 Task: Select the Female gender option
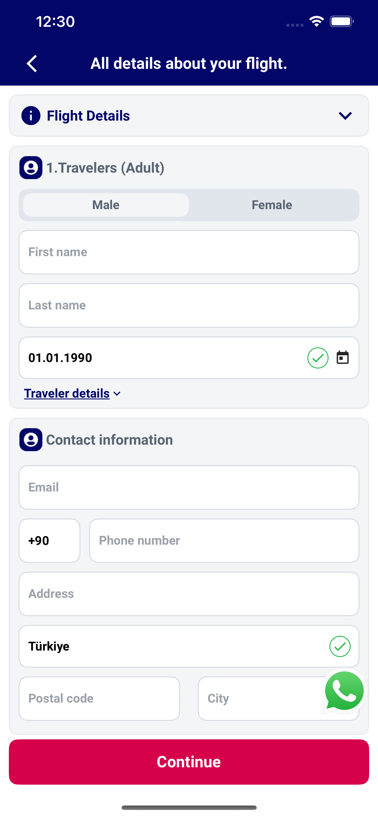click(272, 205)
